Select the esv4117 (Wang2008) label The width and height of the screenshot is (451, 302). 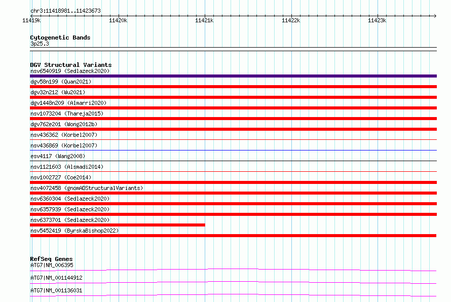pos(58,156)
